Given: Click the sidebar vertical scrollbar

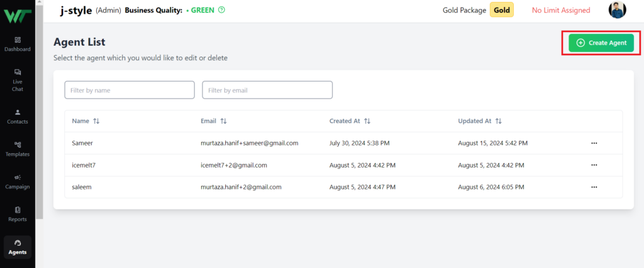Looking at the screenshot, I should (39, 112).
